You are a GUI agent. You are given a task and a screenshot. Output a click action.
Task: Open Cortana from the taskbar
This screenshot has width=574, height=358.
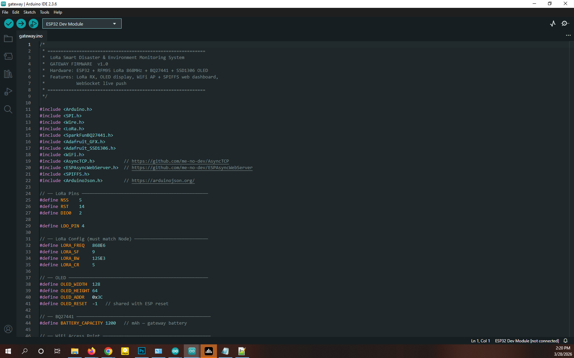tap(41, 351)
